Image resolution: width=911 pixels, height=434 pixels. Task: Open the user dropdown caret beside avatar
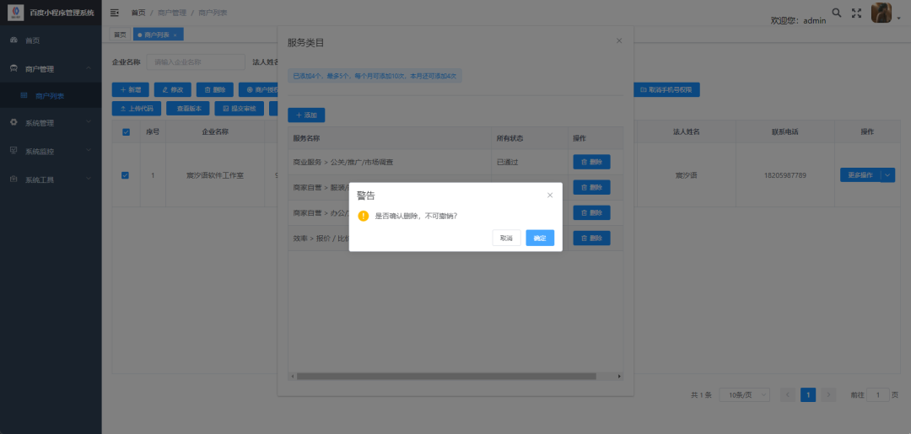pyautogui.click(x=899, y=19)
